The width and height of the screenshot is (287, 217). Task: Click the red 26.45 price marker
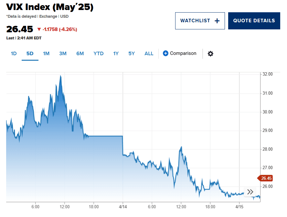click(266, 178)
